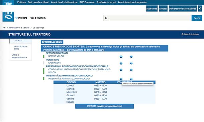Click the Venerdì row in the schedule
The width and height of the screenshot is (204, 122).
104,99
